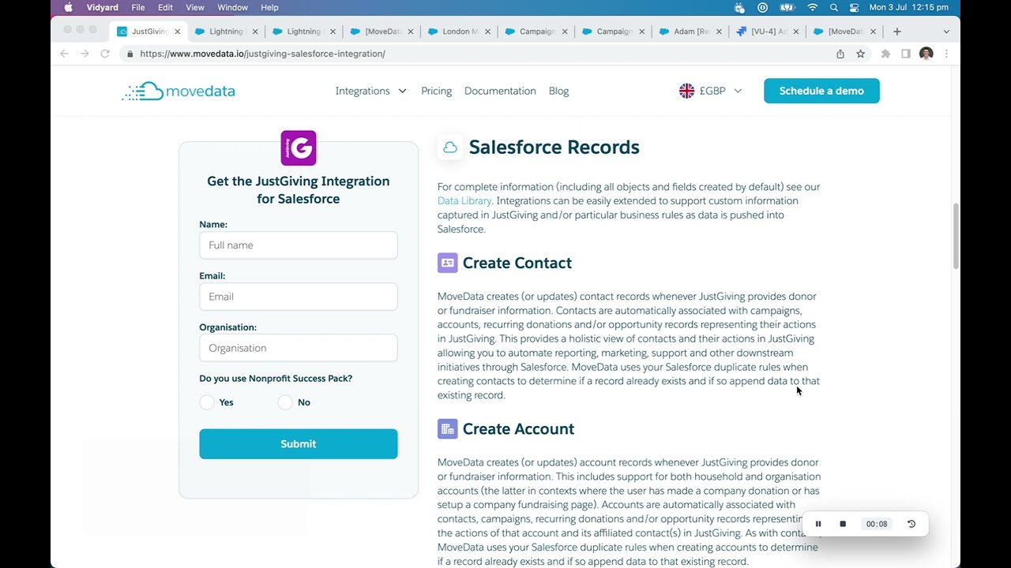Click the Create Account building icon

[448, 429]
